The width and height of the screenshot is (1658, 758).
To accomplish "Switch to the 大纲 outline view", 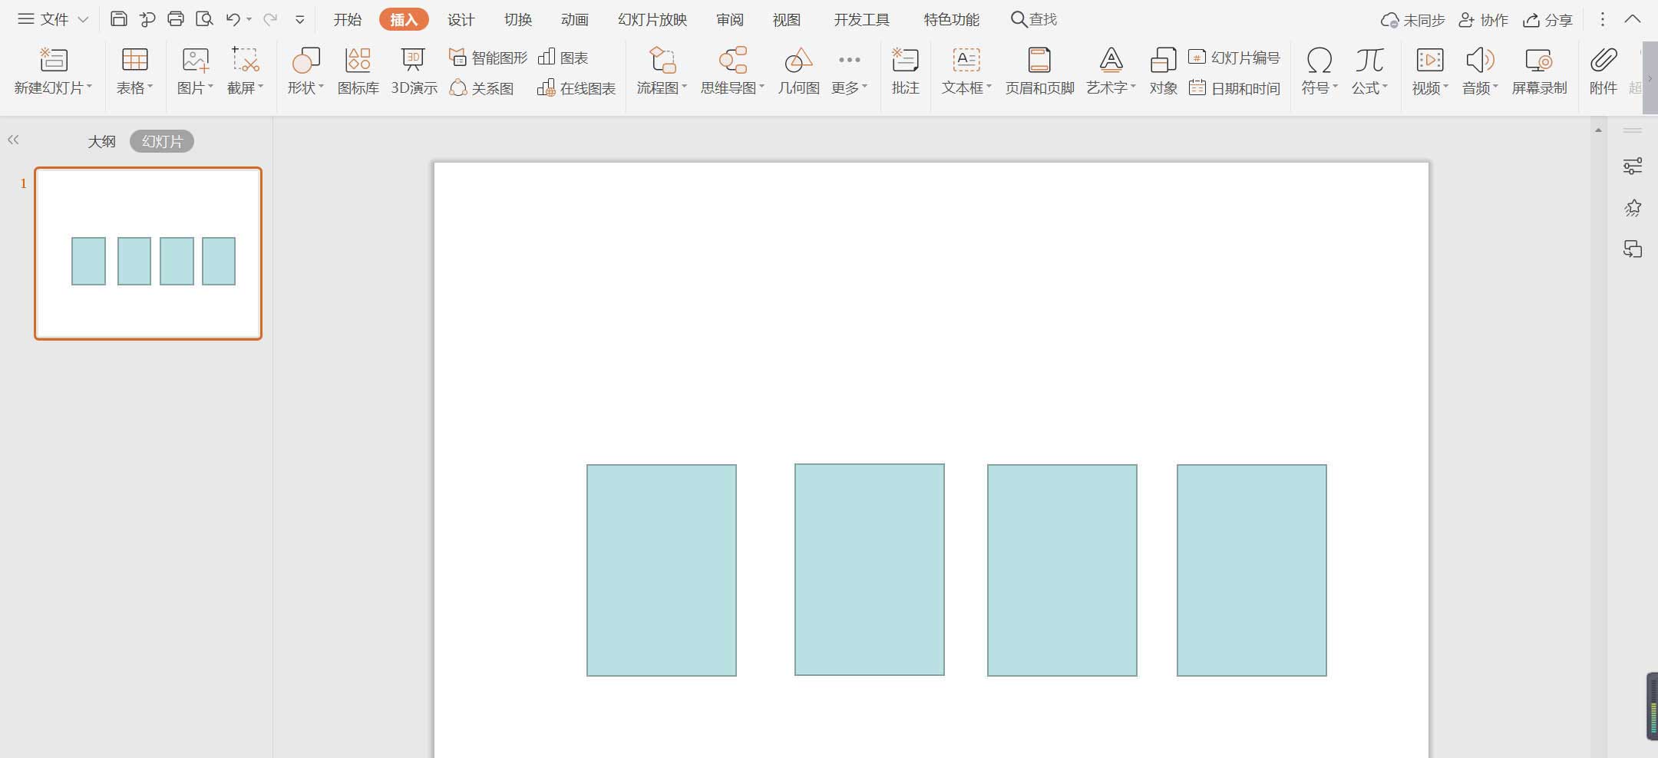I will click(x=101, y=141).
